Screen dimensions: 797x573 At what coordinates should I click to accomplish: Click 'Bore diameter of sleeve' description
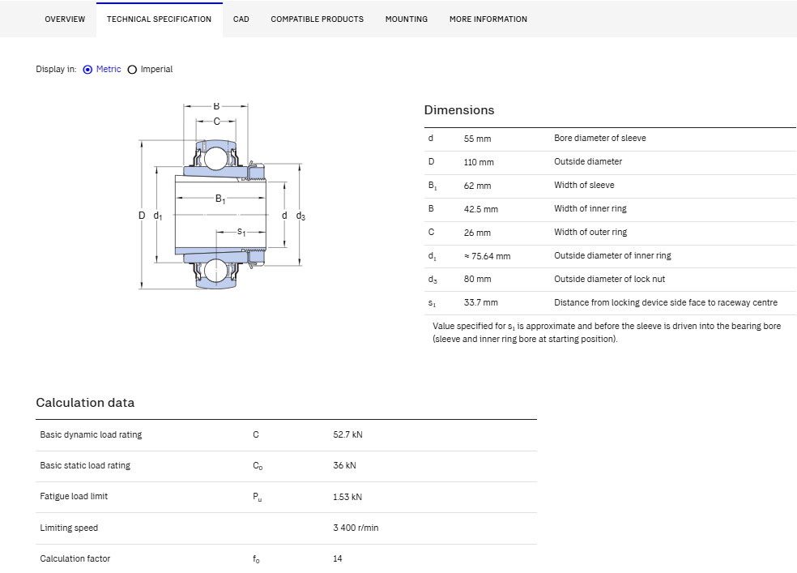coord(600,139)
